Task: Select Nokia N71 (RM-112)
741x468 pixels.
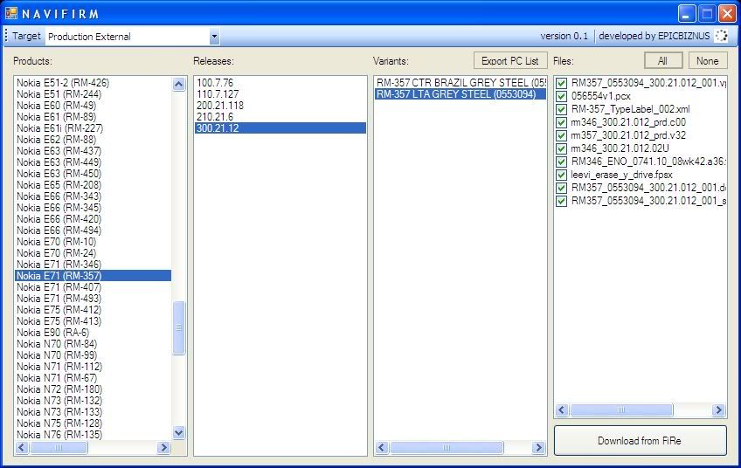Action: point(93,366)
